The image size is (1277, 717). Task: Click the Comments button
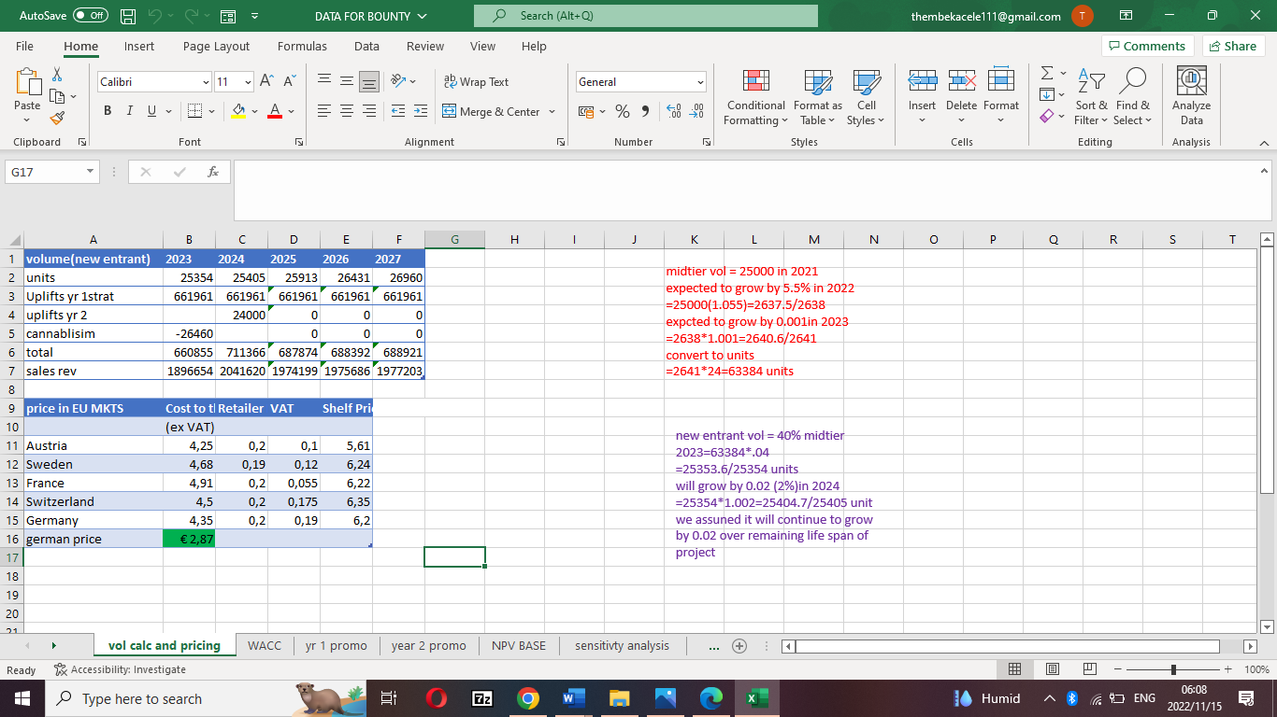(x=1147, y=46)
